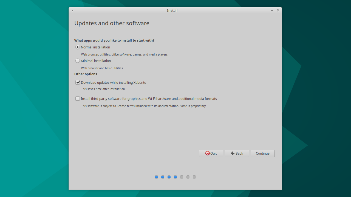Quit the Xubuntu installer

tap(211, 153)
